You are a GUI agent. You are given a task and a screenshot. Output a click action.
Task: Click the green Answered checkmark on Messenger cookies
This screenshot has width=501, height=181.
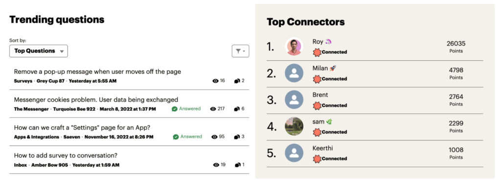pyautogui.click(x=175, y=109)
